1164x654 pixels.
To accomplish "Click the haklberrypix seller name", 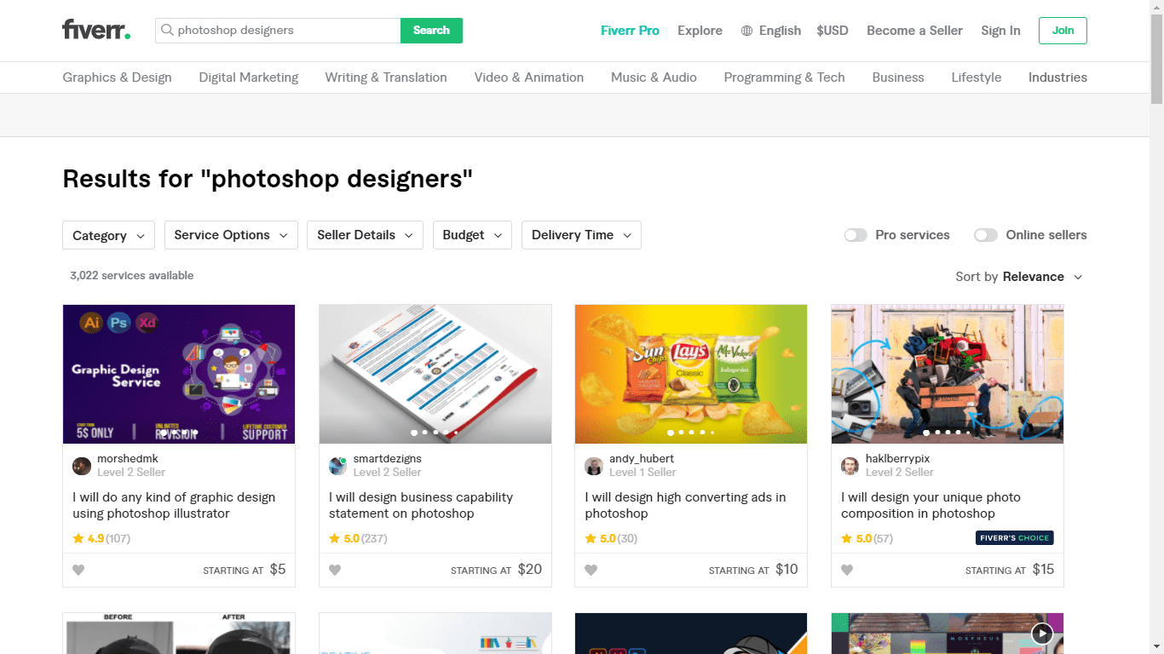I will pyautogui.click(x=897, y=459).
